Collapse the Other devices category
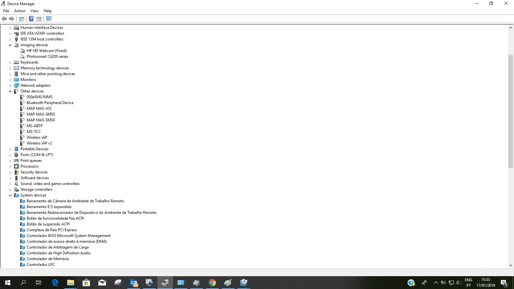Screen dimensions: 514x289 point(10,91)
